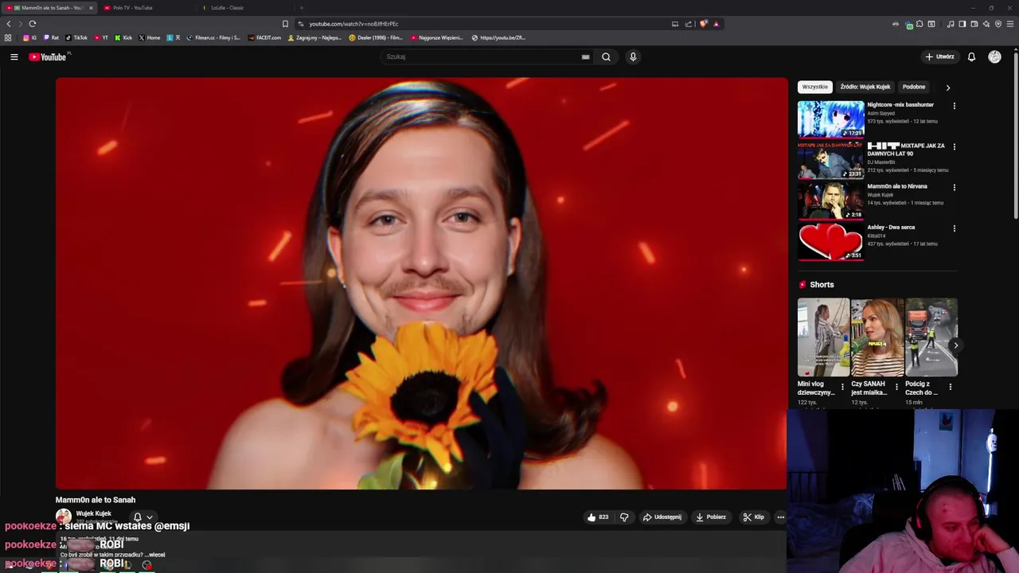Reload the current page

(x=33, y=24)
